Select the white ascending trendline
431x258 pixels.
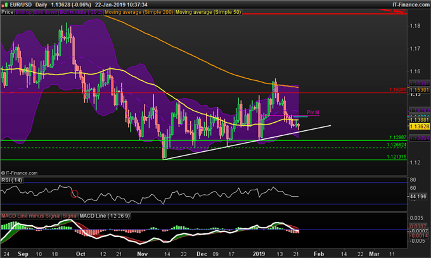247,142
